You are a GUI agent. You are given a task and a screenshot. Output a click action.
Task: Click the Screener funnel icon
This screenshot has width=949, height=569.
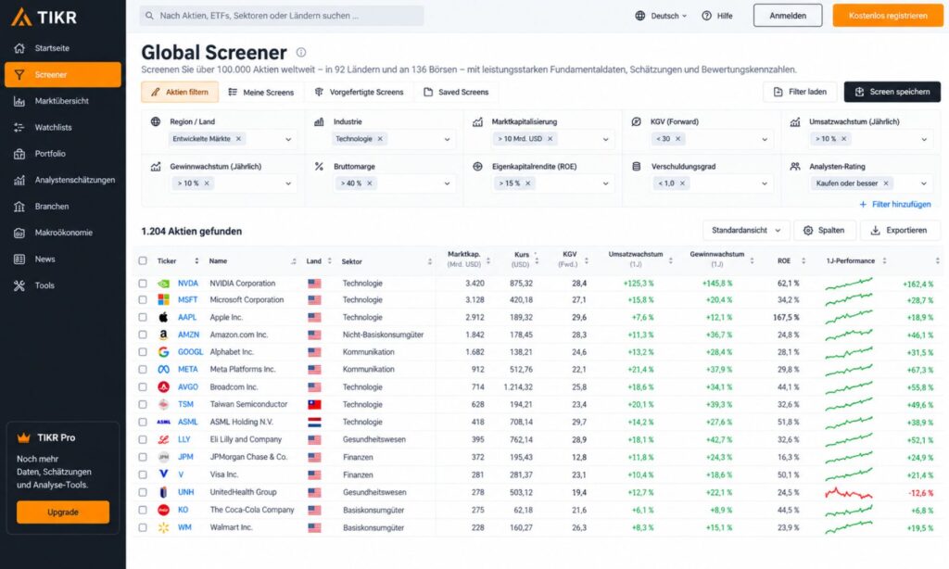pos(19,74)
